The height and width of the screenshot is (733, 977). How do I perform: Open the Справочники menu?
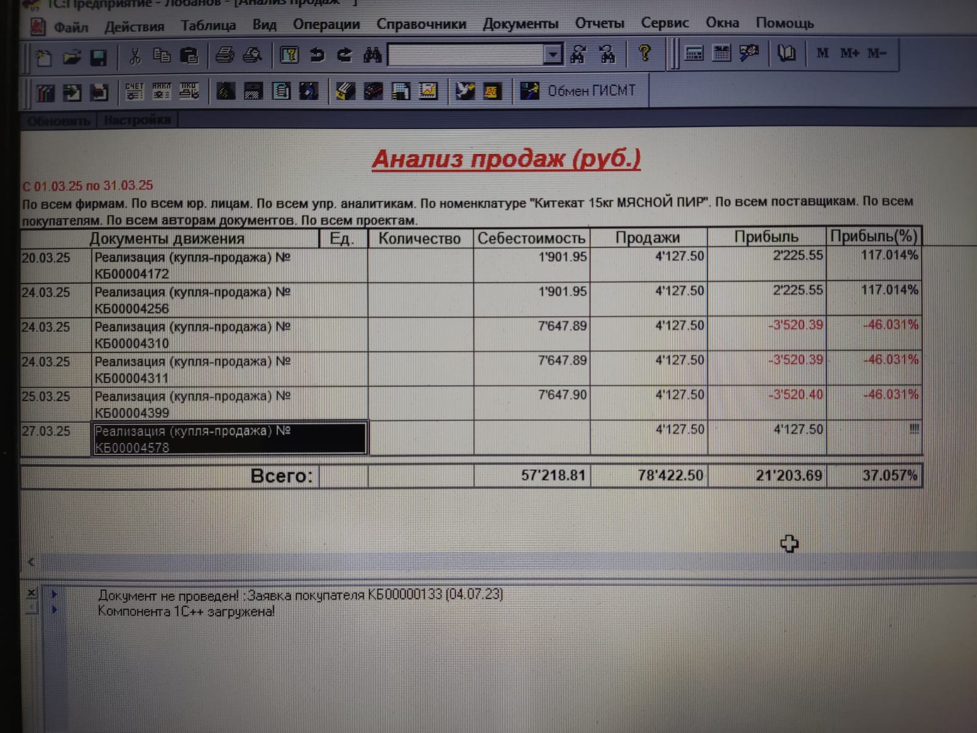[421, 24]
